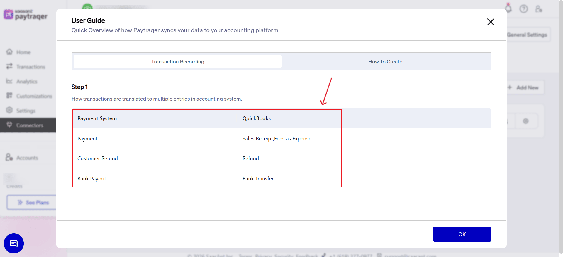Click the Accounts people icon

point(9,157)
